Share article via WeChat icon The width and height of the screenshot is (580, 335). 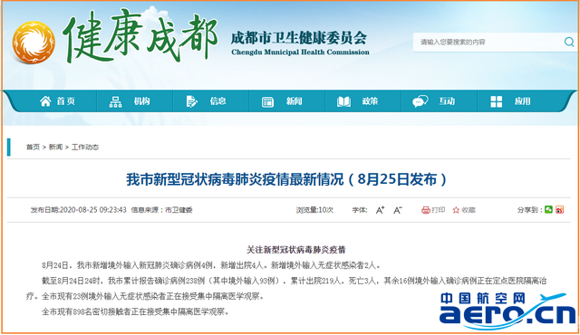click(x=548, y=209)
